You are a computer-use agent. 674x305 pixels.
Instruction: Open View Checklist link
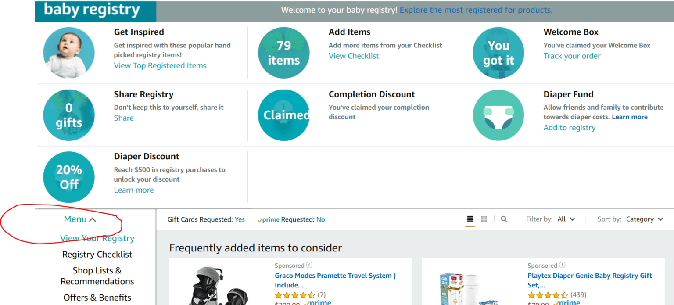[x=353, y=56]
